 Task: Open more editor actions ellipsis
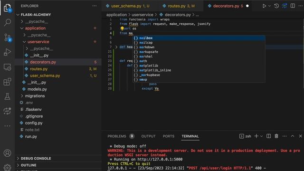click(x=301, y=6)
